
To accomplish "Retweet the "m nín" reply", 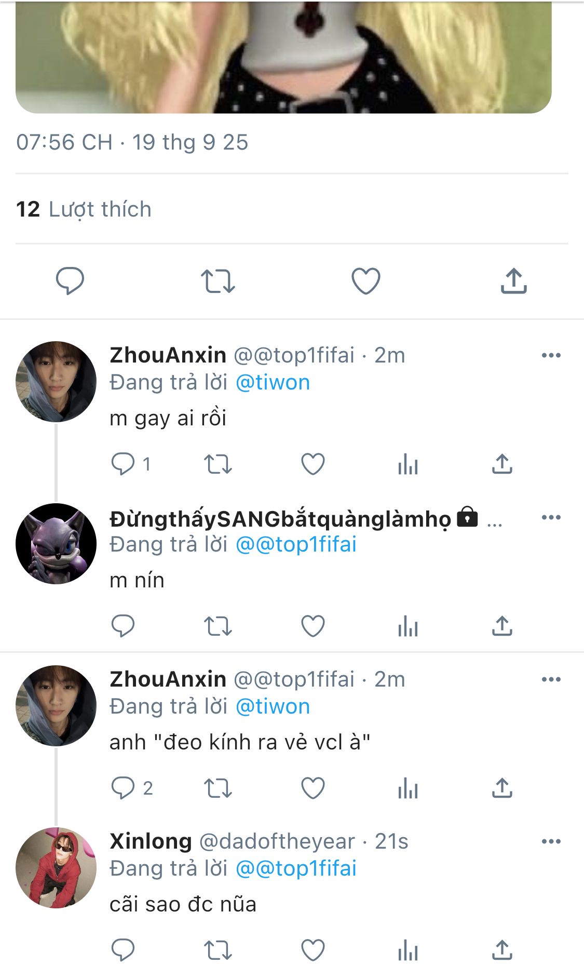I will click(x=218, y=626).
